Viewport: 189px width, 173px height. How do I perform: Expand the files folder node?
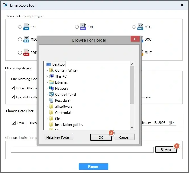pos(47,118)
